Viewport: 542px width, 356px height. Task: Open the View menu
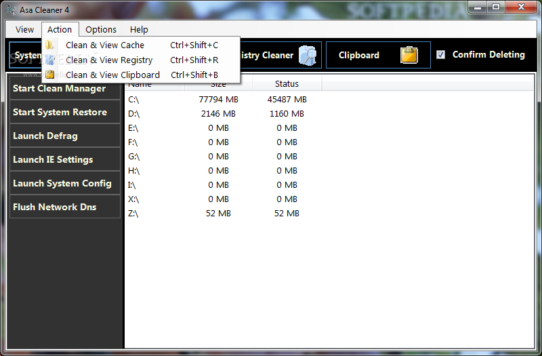[x=24, y=29]
